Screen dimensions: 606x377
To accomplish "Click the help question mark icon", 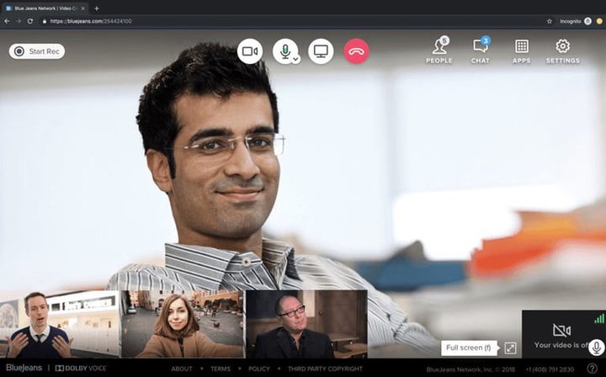I will click(592, 369).
